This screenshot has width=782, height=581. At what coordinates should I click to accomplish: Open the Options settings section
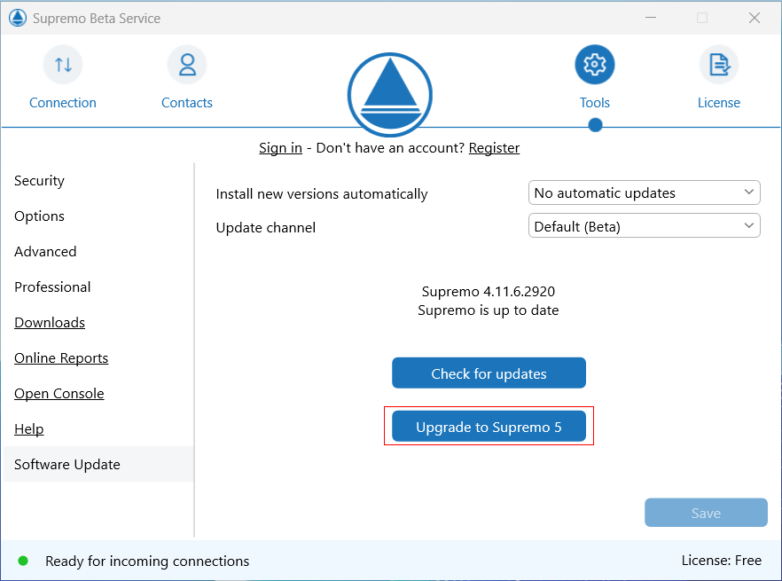(39, 216)
